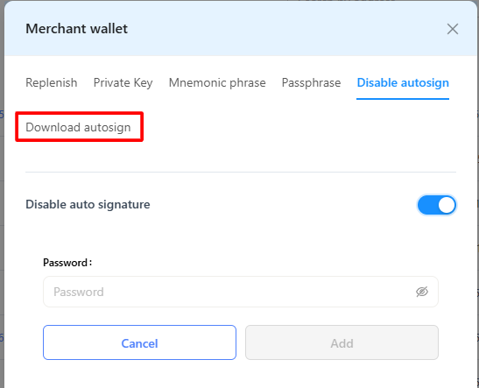Click the Password field label
Viewport: 479px width, 388px height.
tap(67, 263)
